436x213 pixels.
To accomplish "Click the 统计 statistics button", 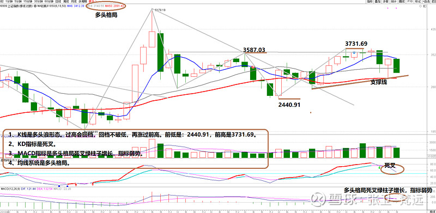I will [x=393, y=2].
